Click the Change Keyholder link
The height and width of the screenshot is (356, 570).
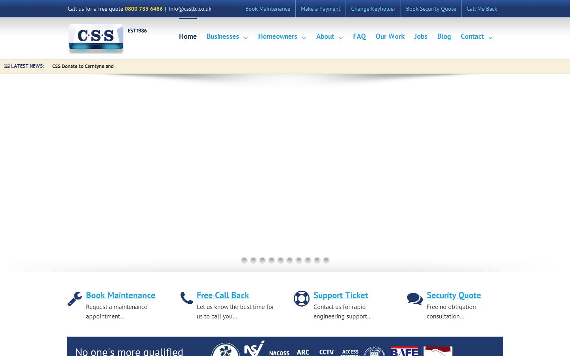(x=373, y=8)
